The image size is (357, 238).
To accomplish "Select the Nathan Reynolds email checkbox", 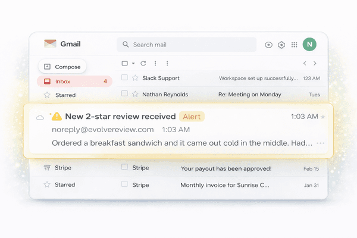I will click(x=124, y=93).
